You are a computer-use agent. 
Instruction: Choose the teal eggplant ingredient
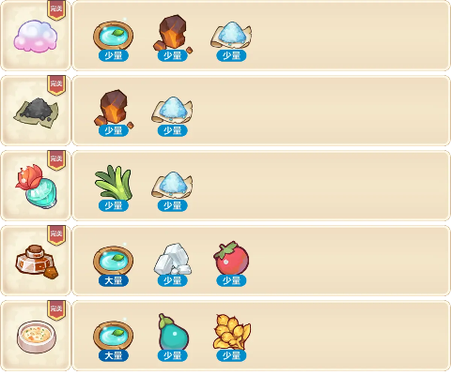pos(173,332)
